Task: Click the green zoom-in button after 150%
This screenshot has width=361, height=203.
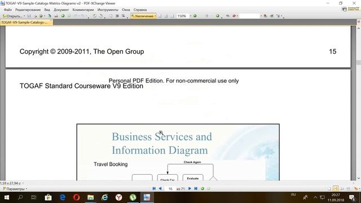Action: pyautogui.click(x=195, y=16)
